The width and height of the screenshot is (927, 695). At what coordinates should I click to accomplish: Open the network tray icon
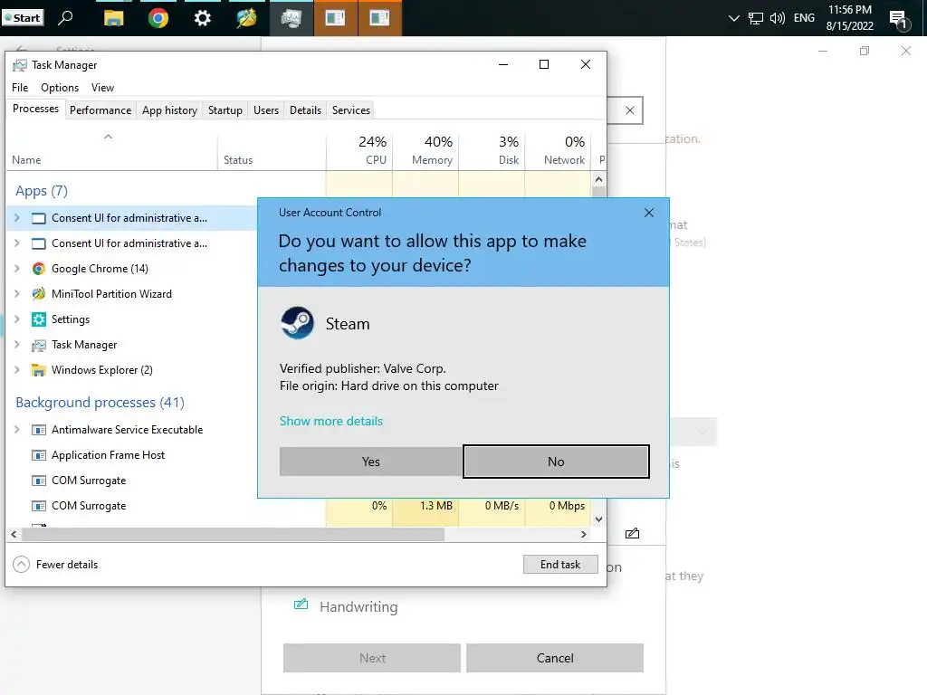pos(756,18)
